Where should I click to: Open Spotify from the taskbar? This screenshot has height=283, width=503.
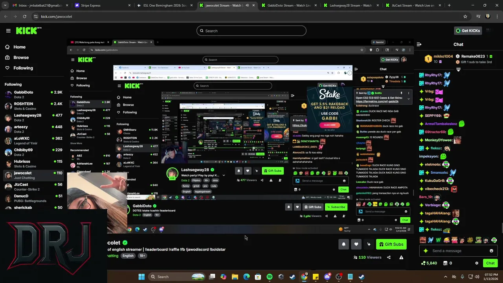pos(269,277)
